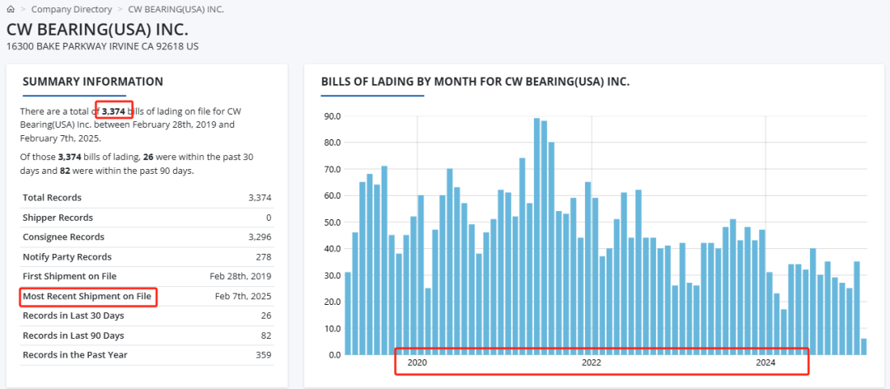Viewport: 890px width, 389px height.
Task: Click the Consignee Records value 3,296
Action: click(x=260, y=237)
